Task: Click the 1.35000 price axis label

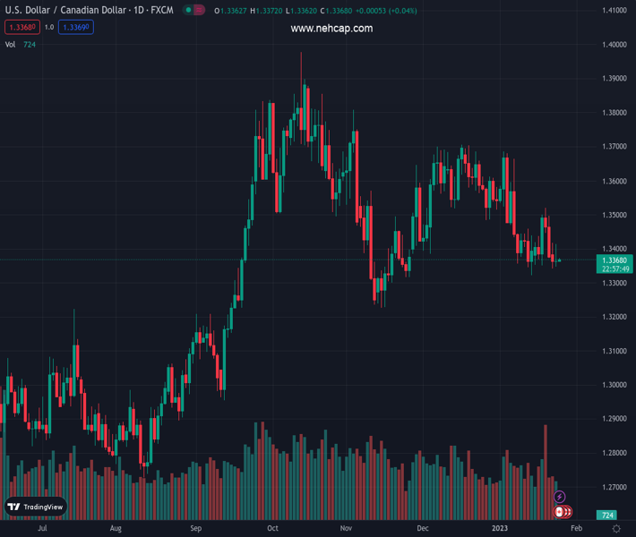Action: [x=615, y=215]
